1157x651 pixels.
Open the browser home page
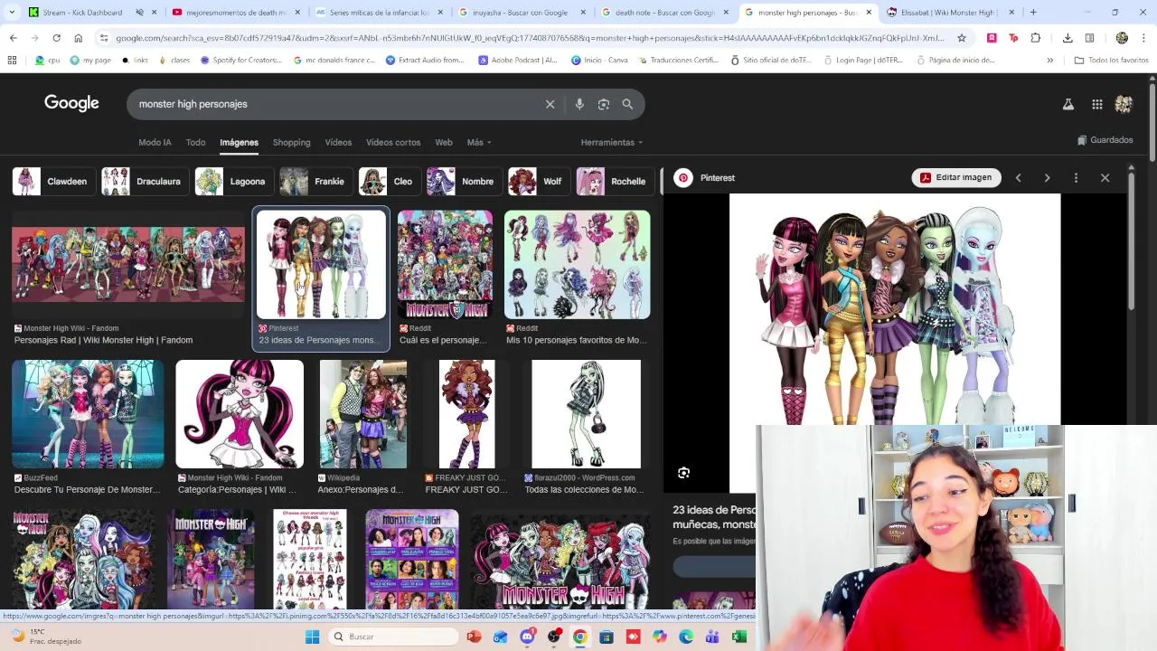tap(78, 38)
